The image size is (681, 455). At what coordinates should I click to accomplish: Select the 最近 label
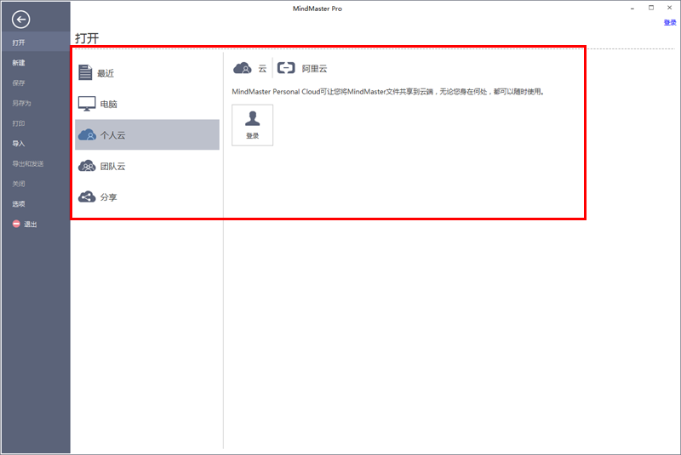106,73
